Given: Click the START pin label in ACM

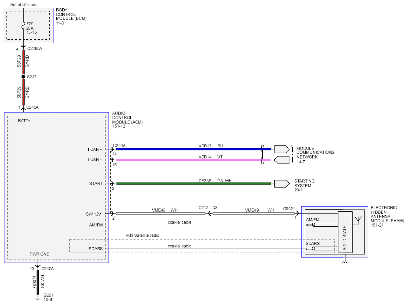Looking at the screenshot, I should pos(96,184).
